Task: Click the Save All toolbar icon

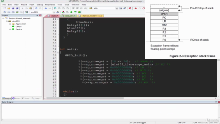Action: pyautogui.click(x=17, y=8)
